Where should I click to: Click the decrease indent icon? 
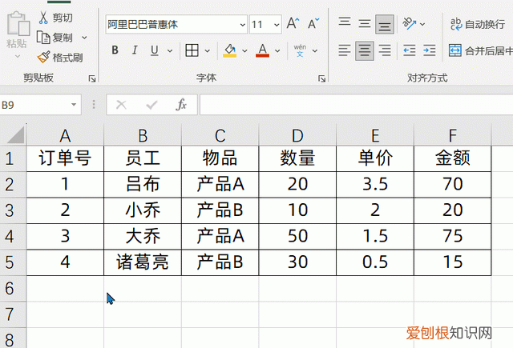click(x=410, y=50)
